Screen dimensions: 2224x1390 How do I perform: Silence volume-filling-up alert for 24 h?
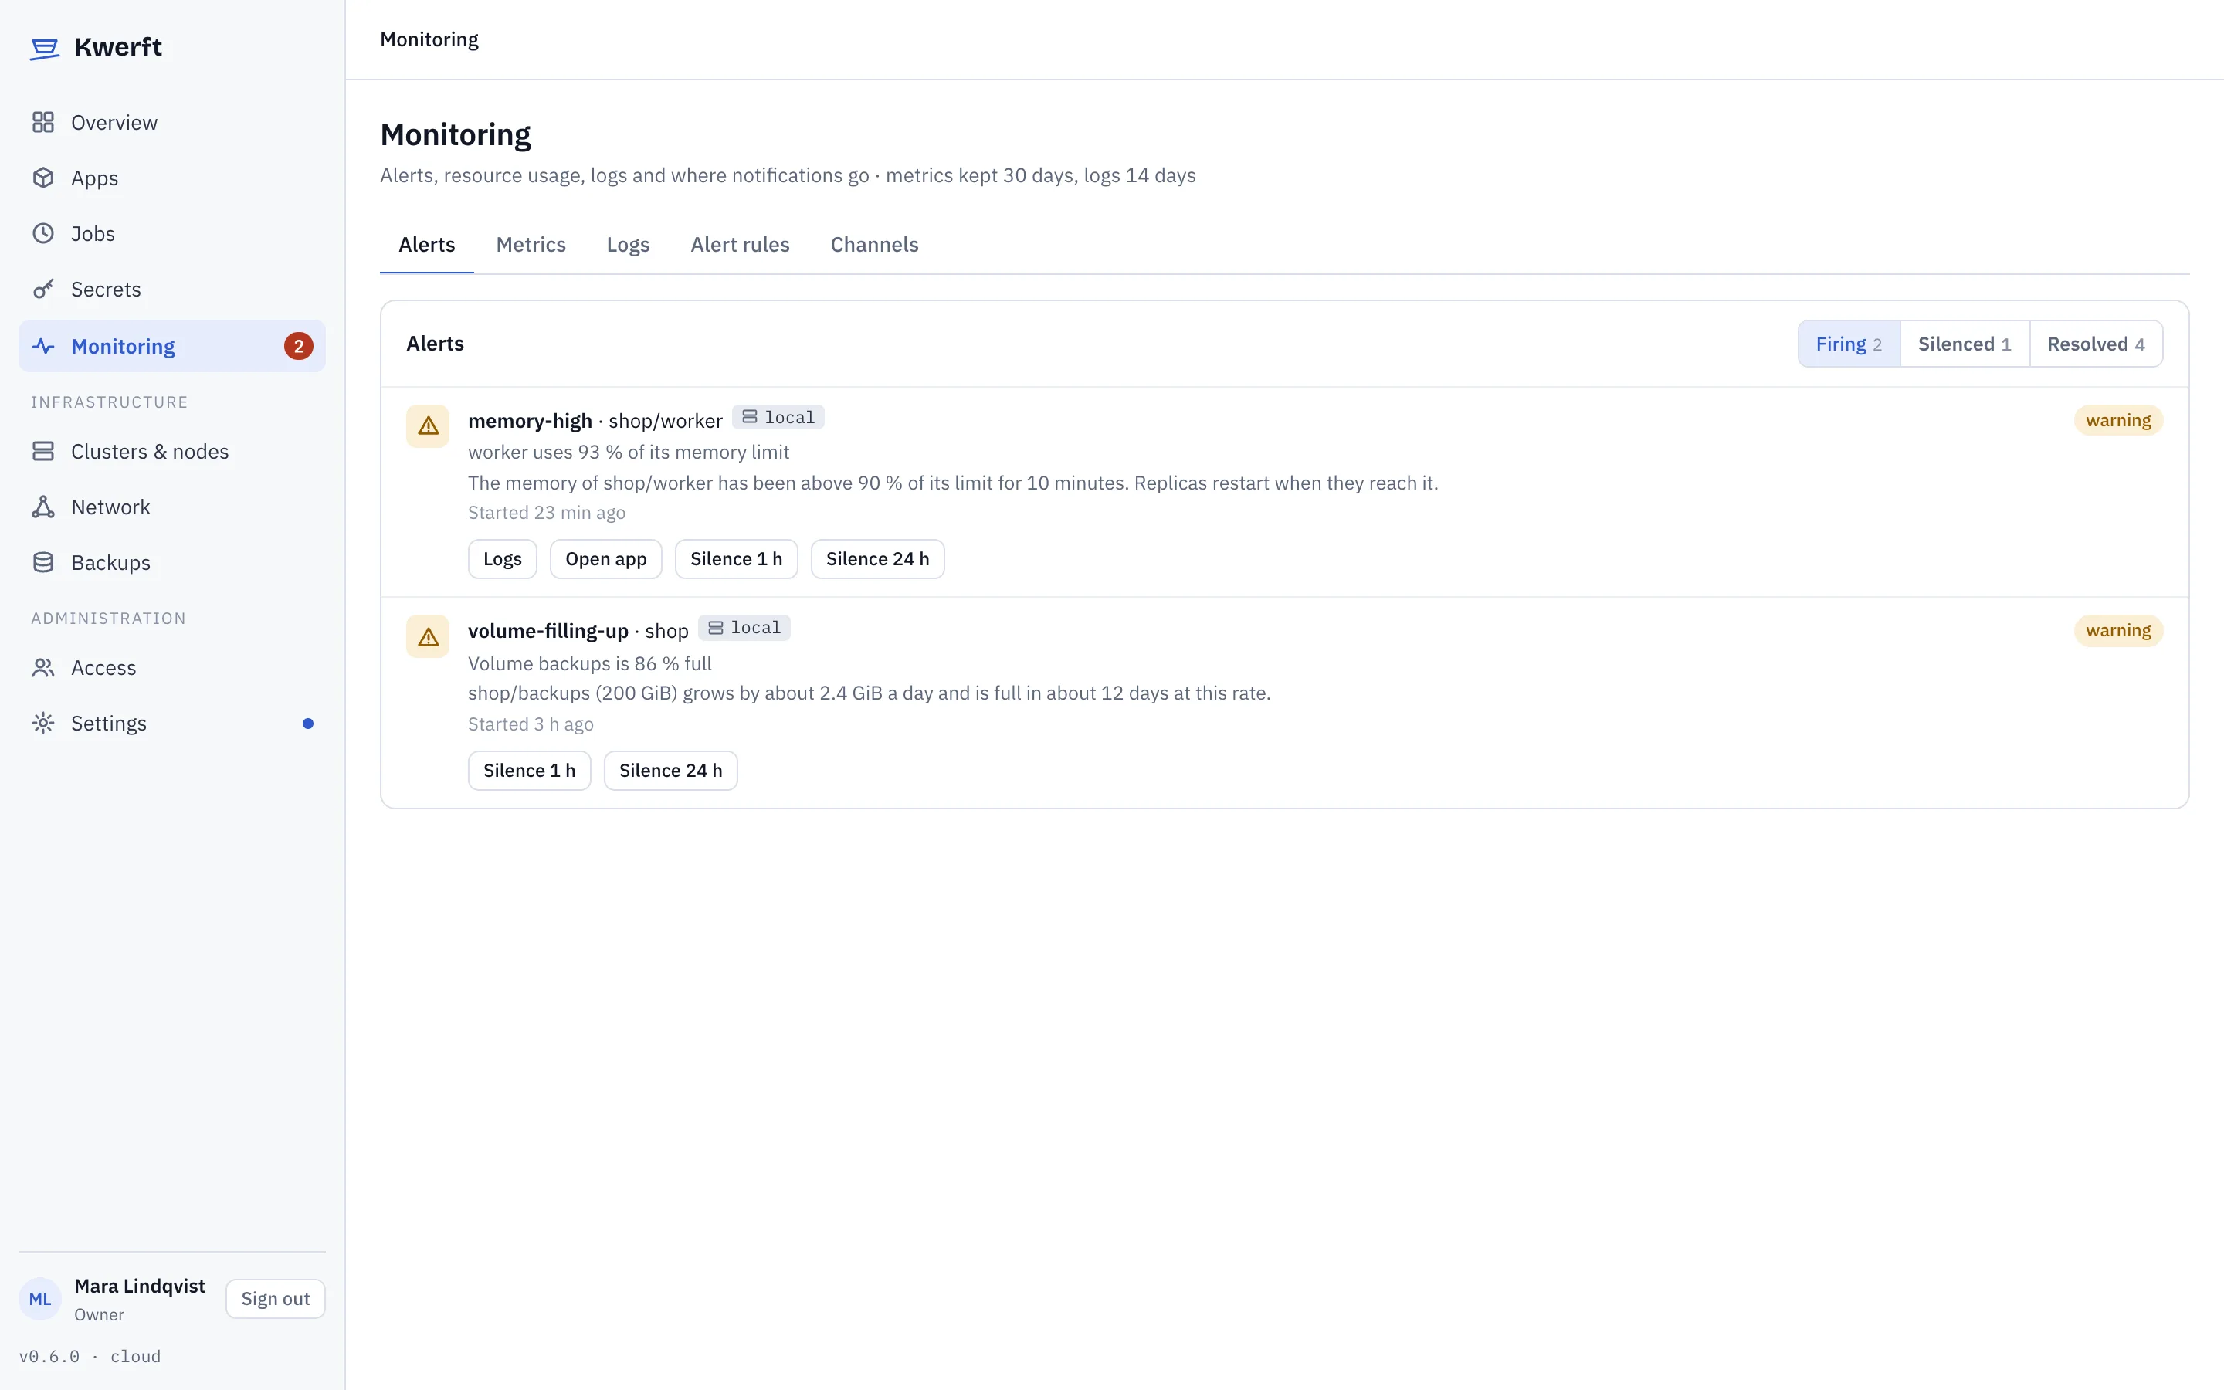coord(671,771)
